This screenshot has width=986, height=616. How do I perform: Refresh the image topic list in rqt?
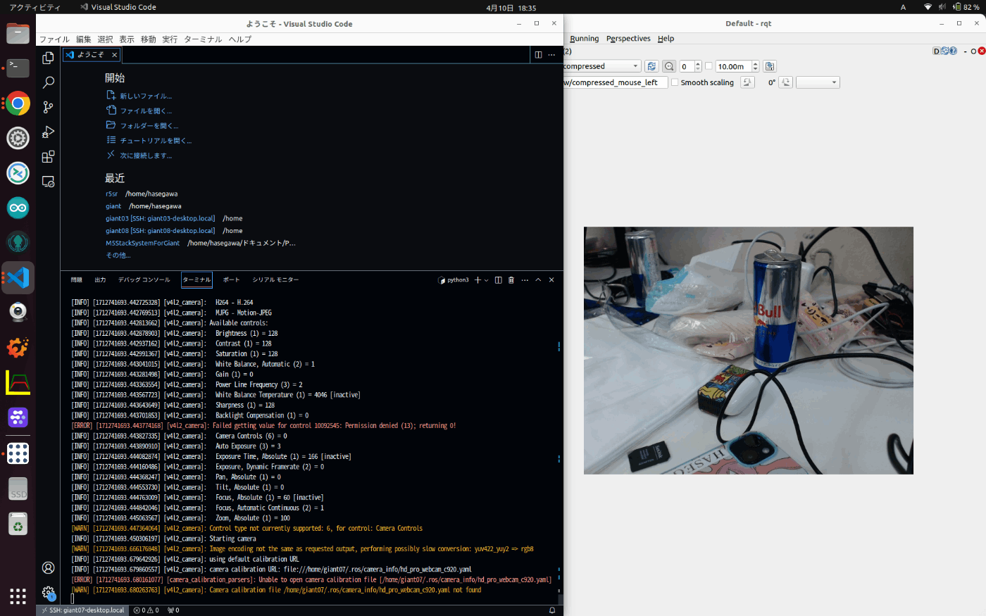[651, 65]
